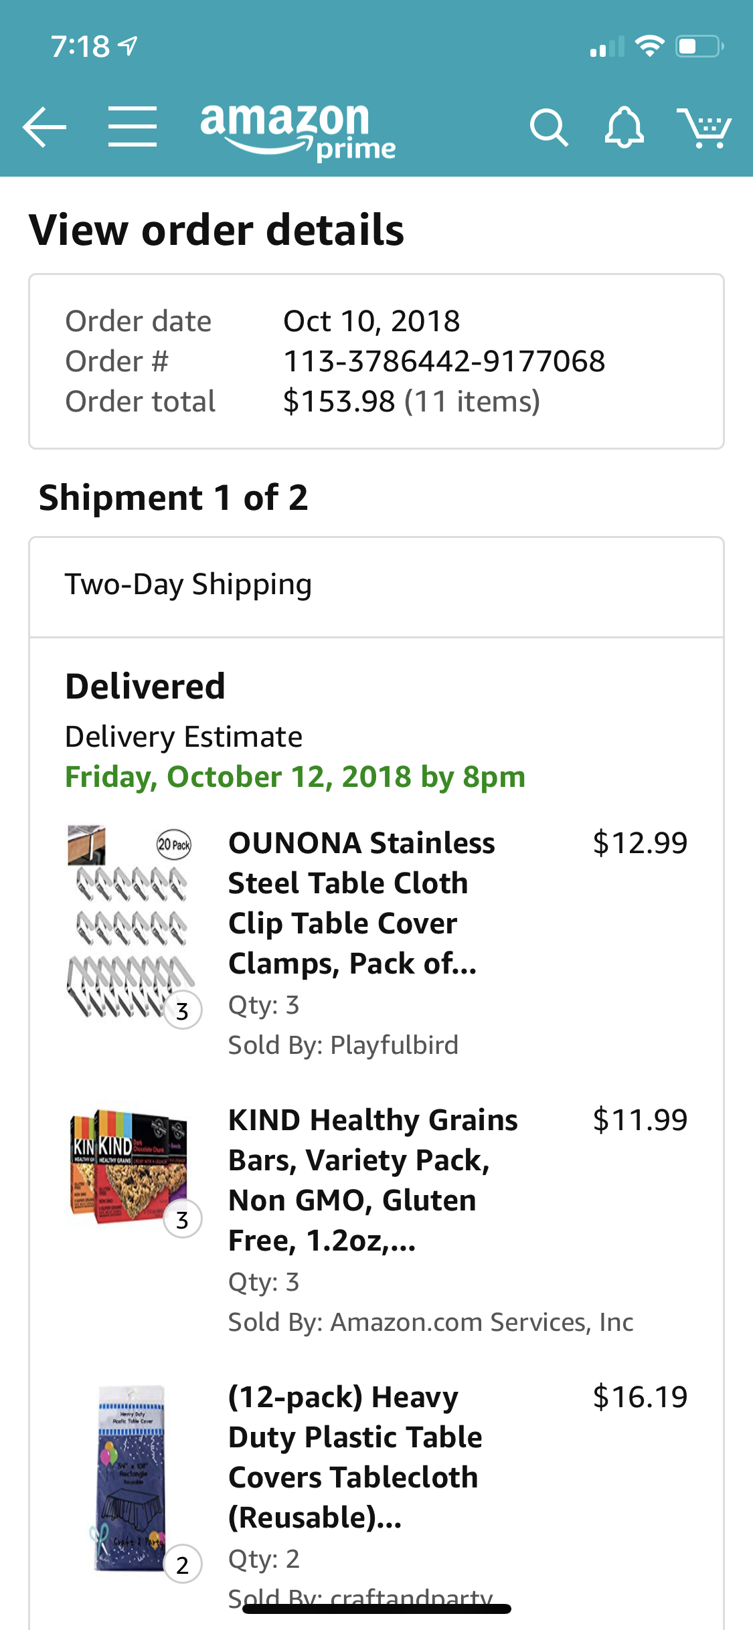753x1630 pixels.
Task: Tap location arrow in status bar
Action: [x=128, y=46]
